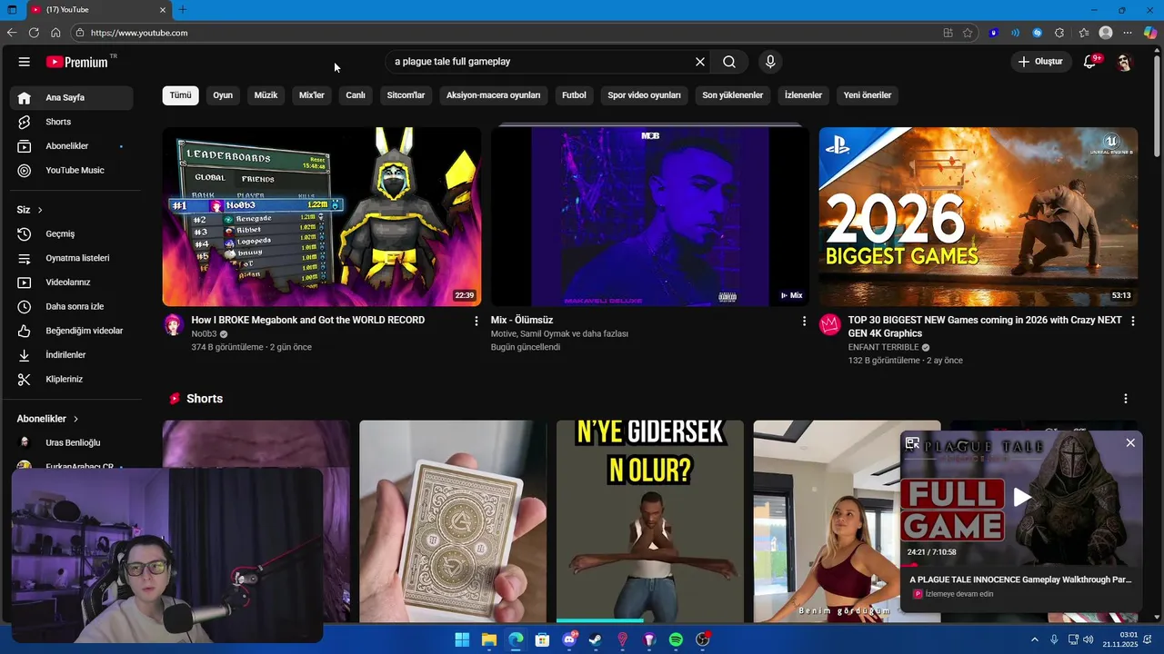Viewport: 1164px width, 654px height.
Task: Open Oynatma listeleri in the sidebar
Action: point(71,258)
